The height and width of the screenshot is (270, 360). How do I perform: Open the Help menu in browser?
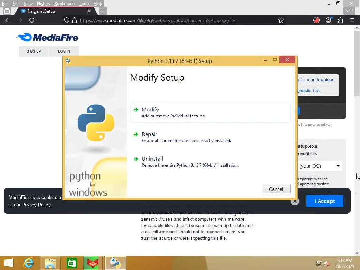tap(98, 4)
